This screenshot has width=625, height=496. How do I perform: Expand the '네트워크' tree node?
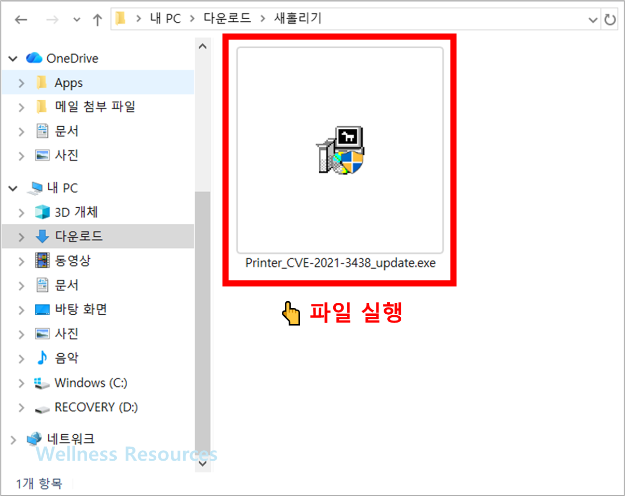coord(13,439)
